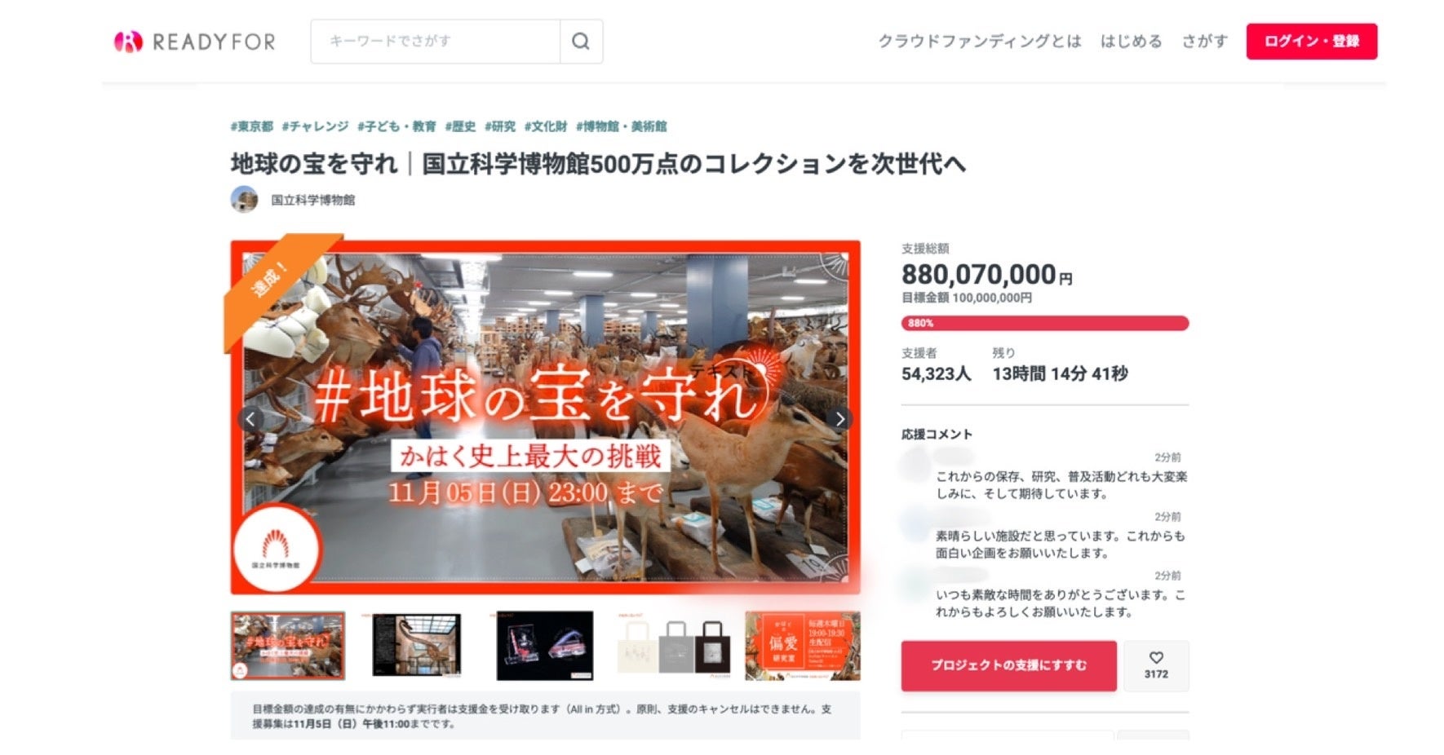Open #東京都 tag link

coord(252,126)
